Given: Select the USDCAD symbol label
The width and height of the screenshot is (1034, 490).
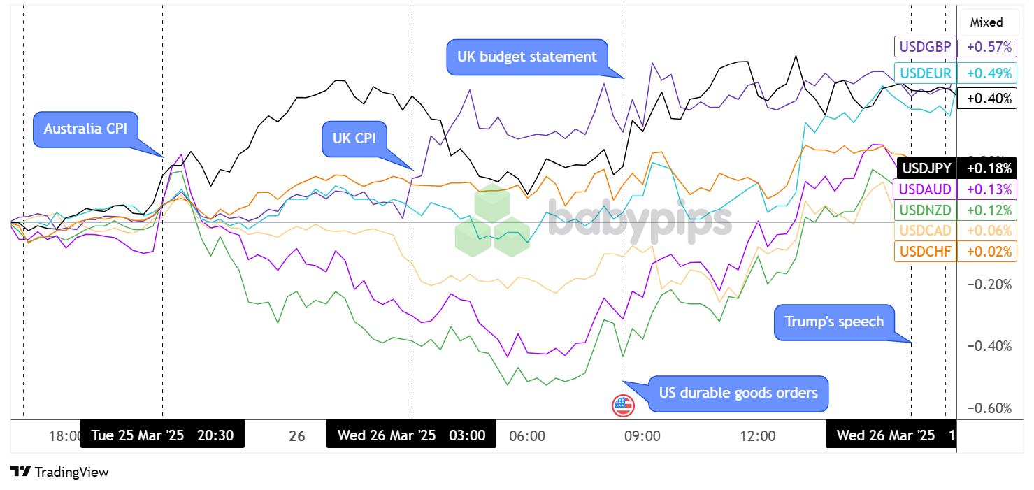Looking at the screenshot, I should (x=927, y=231).
